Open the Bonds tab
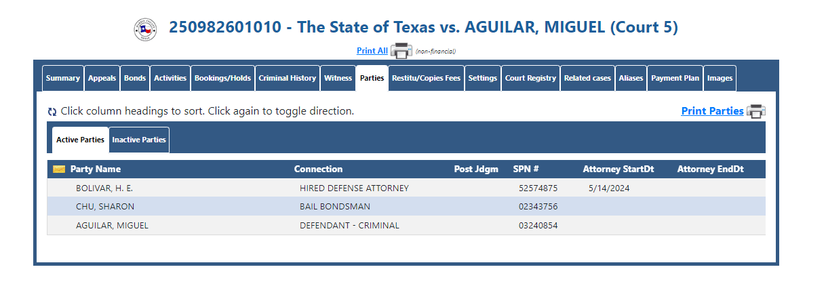The image size is (826, 303). [x=135, y=78]
